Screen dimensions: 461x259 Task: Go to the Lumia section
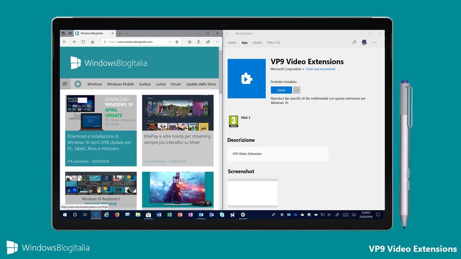click(x=161, y=84)
